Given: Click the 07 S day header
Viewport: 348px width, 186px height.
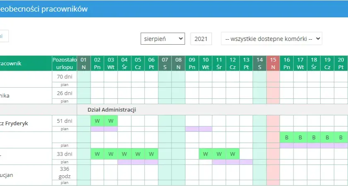Looking at the screenshot, I should click(165, 63).
